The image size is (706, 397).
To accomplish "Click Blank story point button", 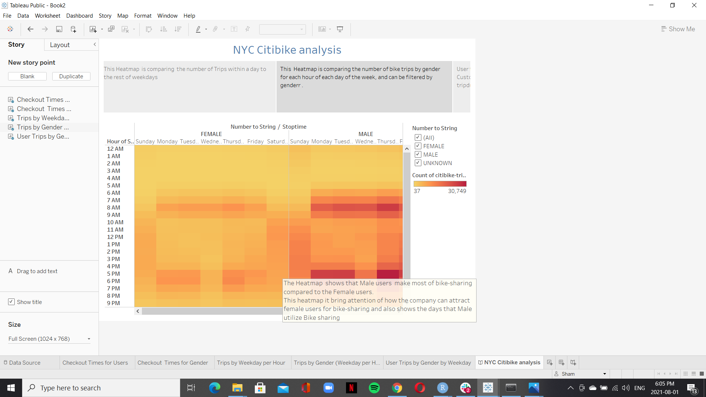I will point(27,76).
